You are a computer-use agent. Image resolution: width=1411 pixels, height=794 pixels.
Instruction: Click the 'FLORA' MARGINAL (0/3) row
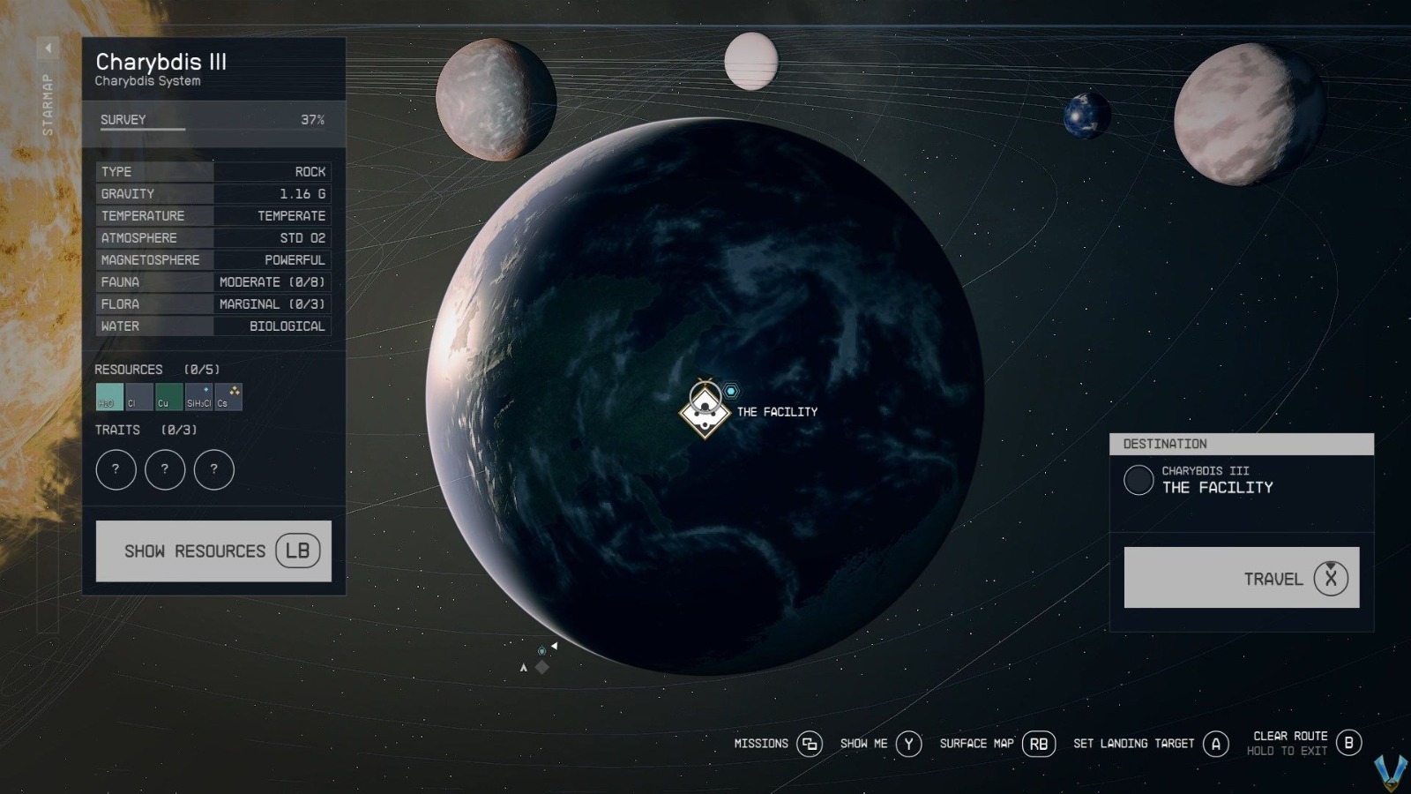pyautogui.click(x=213, y=303)
